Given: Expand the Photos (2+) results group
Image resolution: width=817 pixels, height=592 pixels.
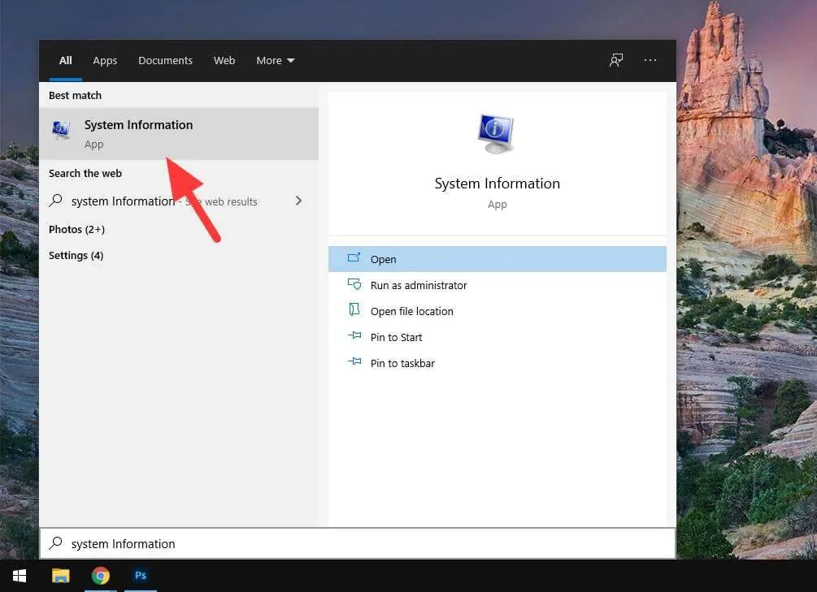Looking at the screenshot, I should [x=76, y=229].
